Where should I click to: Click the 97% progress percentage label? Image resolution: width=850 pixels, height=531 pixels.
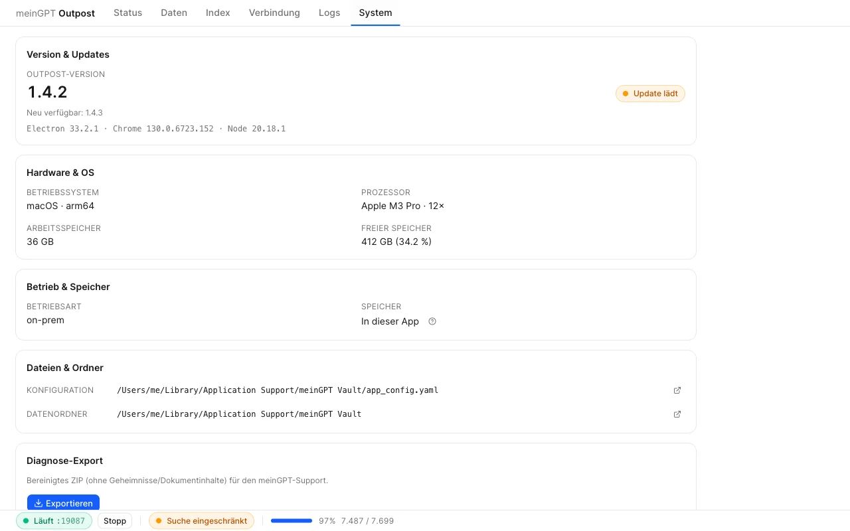[x=327, y=521]
